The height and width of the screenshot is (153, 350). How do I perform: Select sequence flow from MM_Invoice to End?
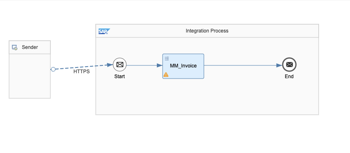(243, 65)
